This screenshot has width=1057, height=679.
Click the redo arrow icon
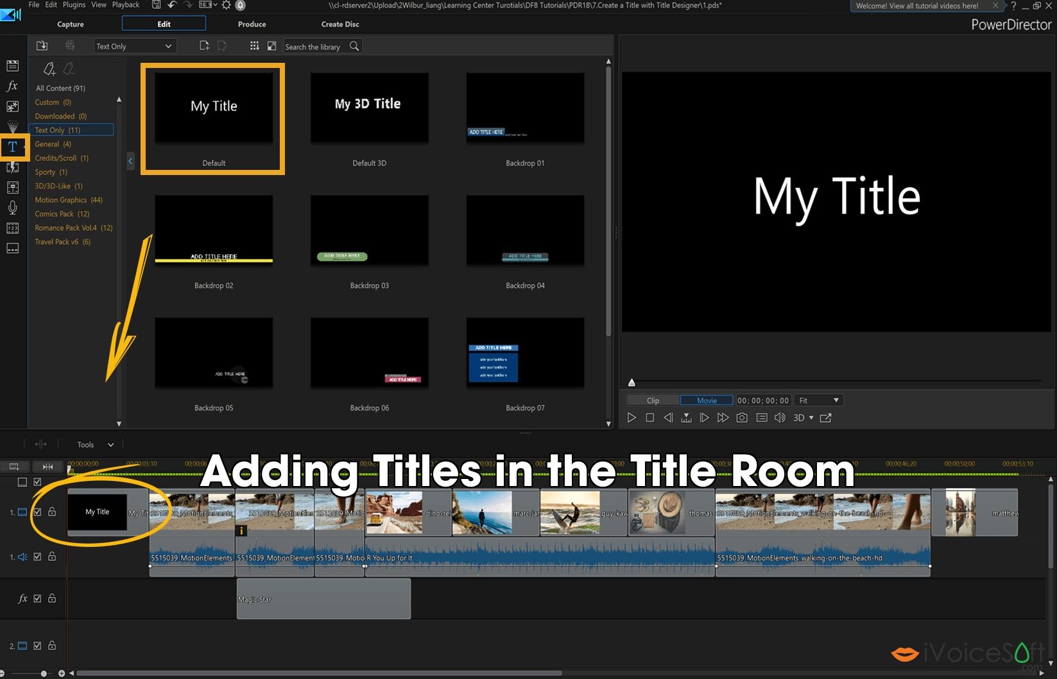(x=188, y=5)
